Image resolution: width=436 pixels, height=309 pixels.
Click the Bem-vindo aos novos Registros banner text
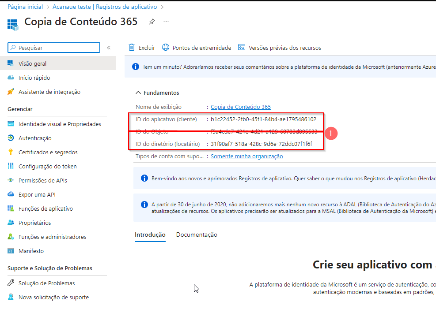294,179
